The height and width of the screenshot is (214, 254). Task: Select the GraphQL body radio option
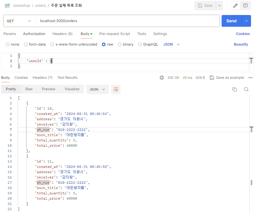[140, 44]
